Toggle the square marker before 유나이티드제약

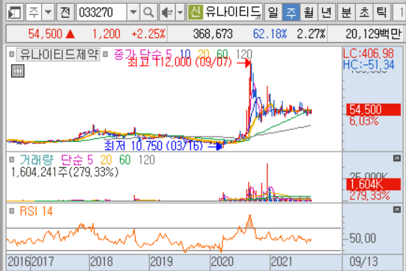click(11, 54)
